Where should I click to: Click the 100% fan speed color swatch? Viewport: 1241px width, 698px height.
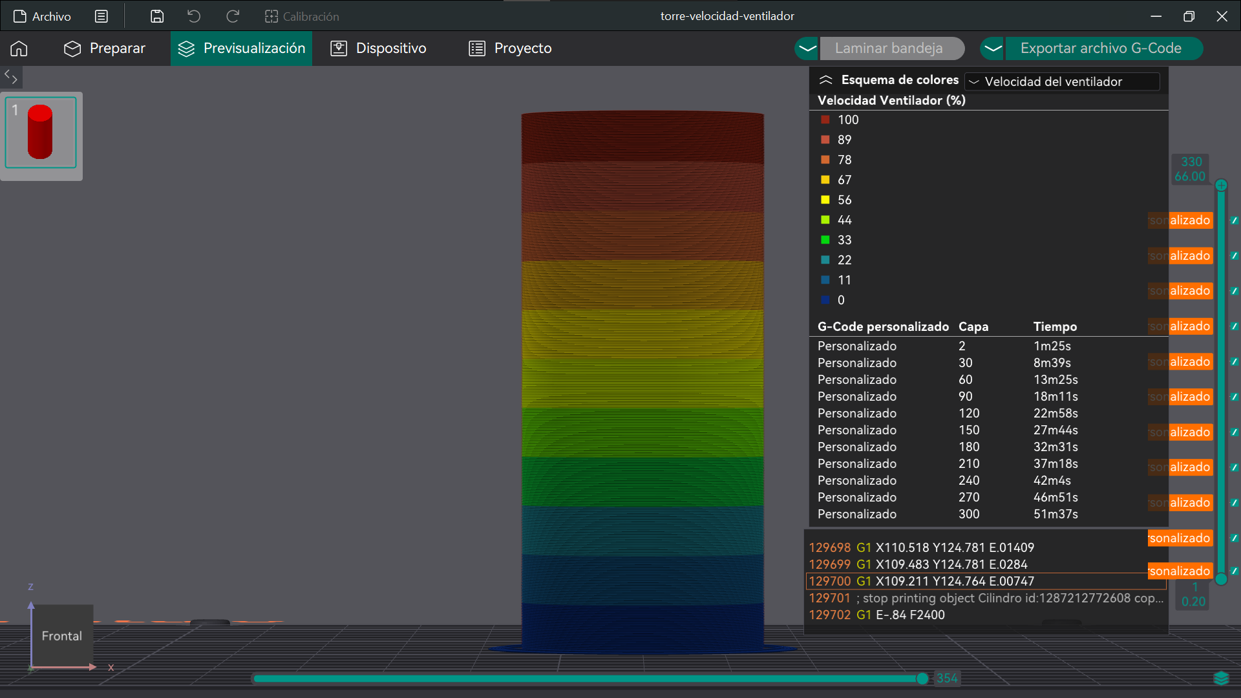pos(825,120)
